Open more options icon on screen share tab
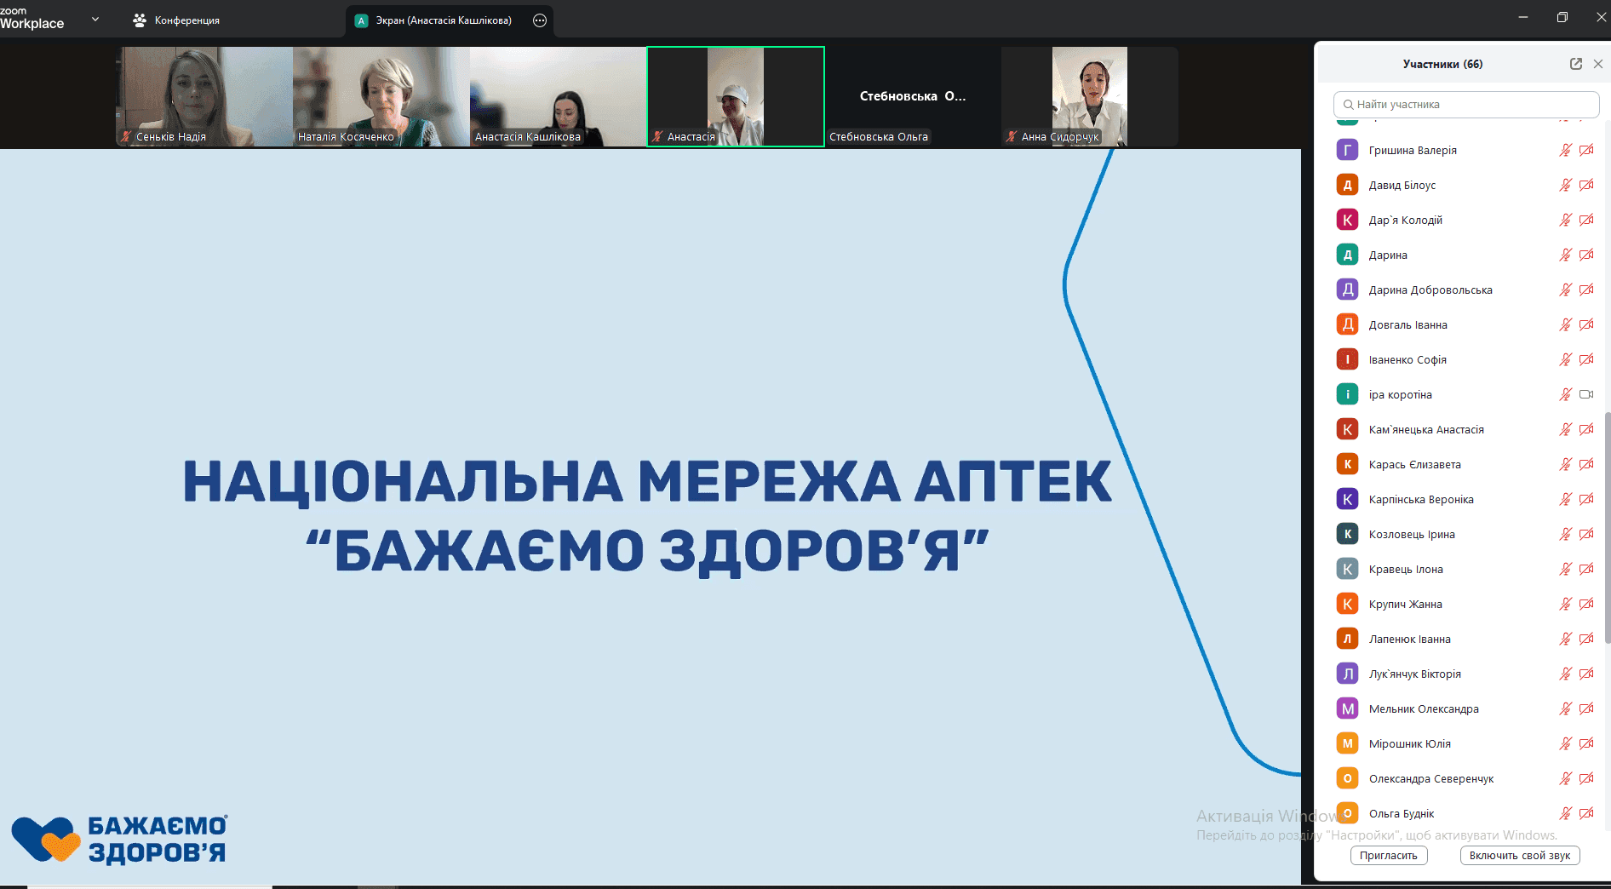 pos(540,20)
